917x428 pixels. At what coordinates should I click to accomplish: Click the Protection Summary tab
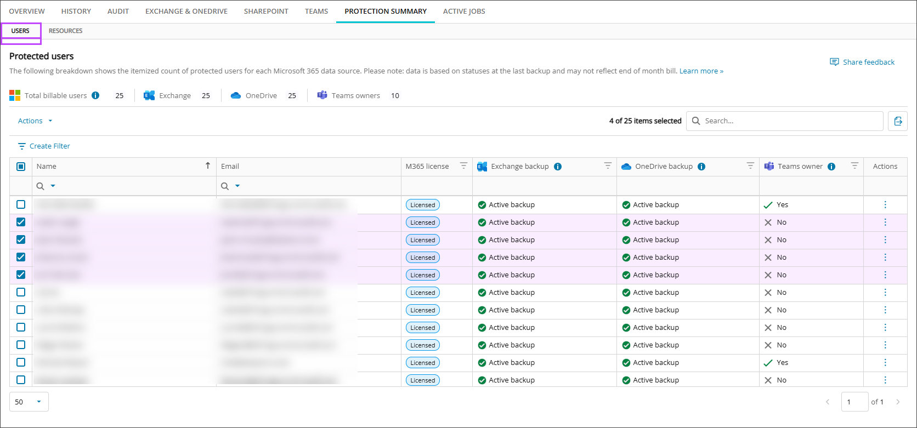(386, 12)
